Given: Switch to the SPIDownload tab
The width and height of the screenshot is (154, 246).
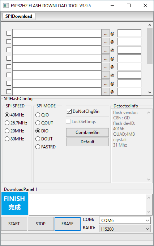Looking at the screenshot, I should [x=19, y=16].
